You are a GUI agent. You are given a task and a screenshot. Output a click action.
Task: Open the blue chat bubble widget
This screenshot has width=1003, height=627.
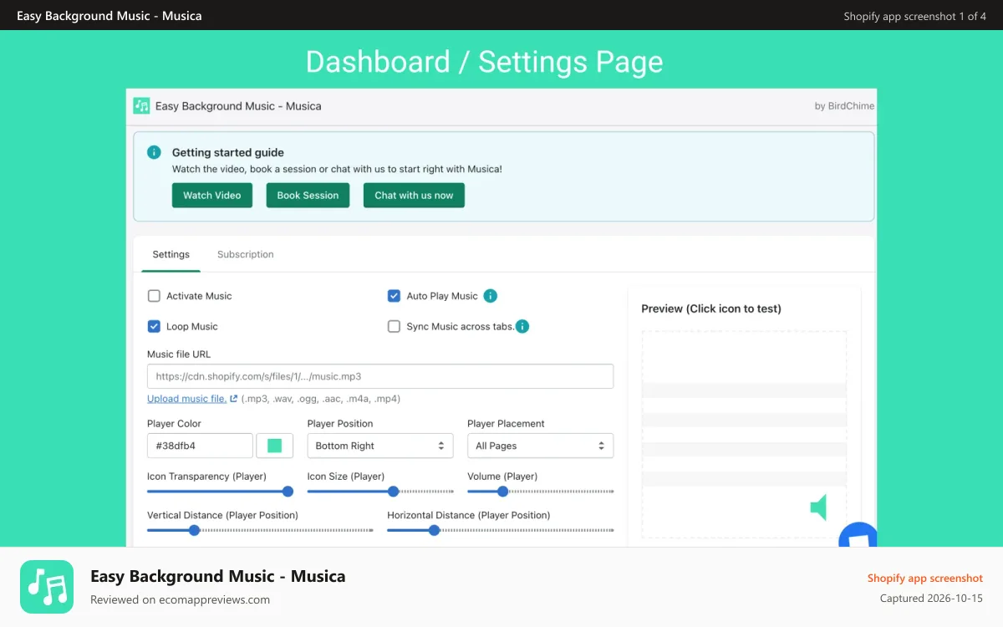858,535
